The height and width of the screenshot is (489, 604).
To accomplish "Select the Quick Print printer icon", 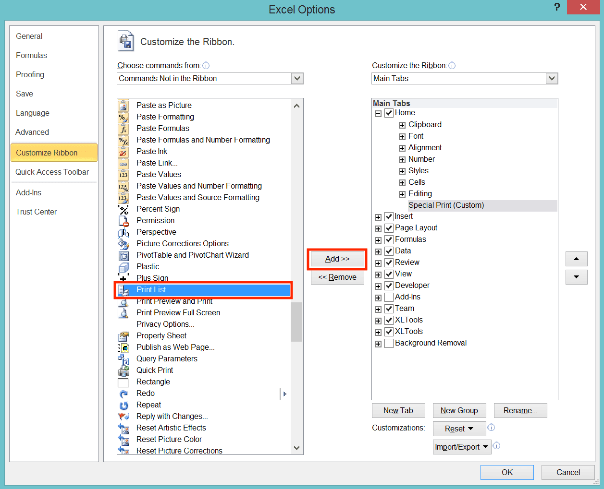I will (123, 370).
